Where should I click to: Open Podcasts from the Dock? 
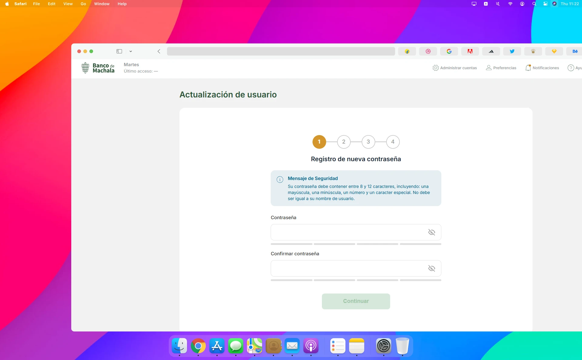click(x=311, y=346)
